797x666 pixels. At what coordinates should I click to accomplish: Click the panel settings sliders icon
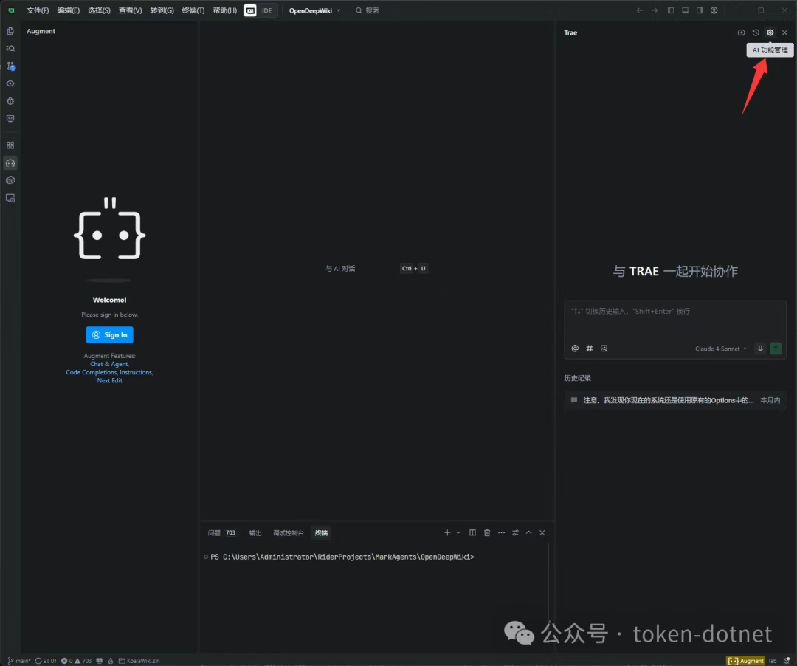(x=515, y=533)
